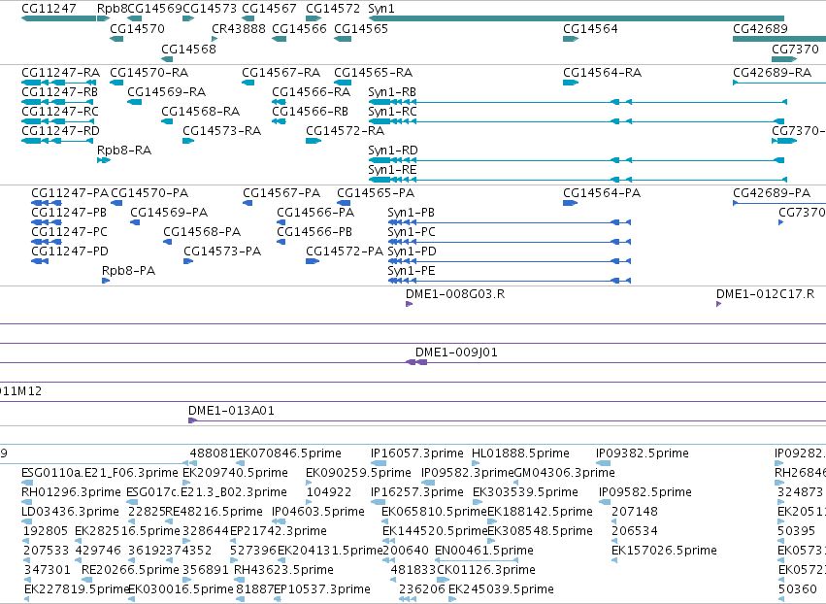
Task: Open protein Rpb8-PA
Action: (x=128, y=270)
